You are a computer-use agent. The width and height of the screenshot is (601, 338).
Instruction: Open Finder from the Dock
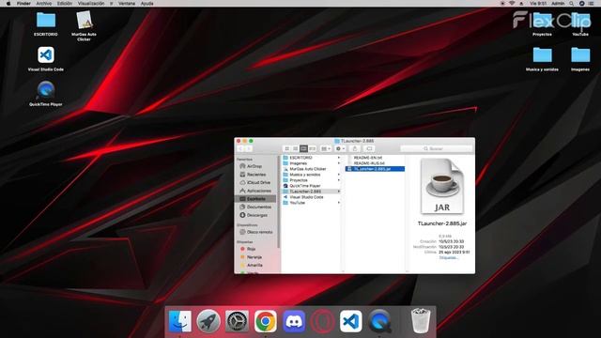[x=179, y=321]
